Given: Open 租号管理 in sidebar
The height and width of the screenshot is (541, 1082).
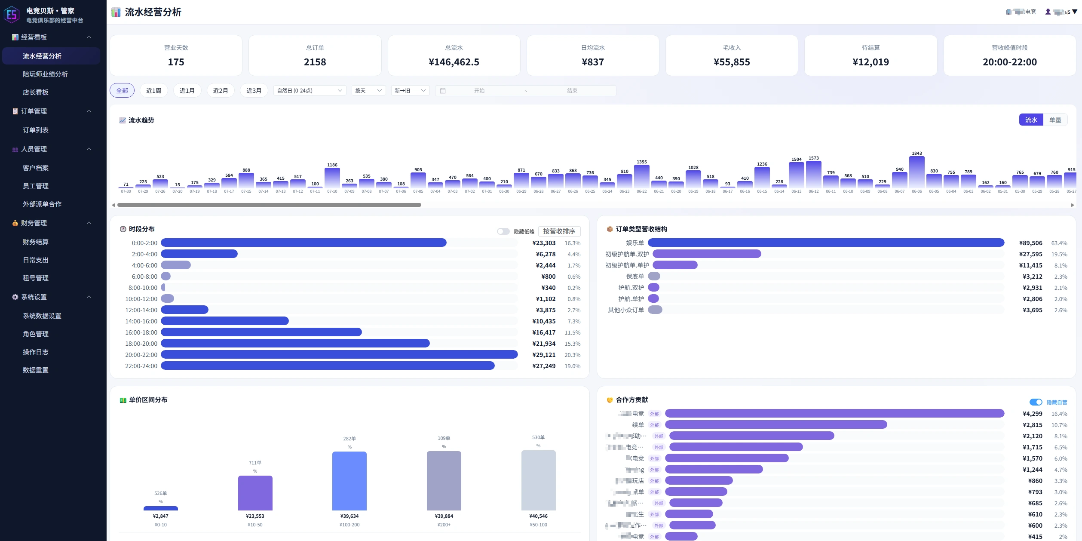Looking at the screenshot, I should tap(51, 278).
